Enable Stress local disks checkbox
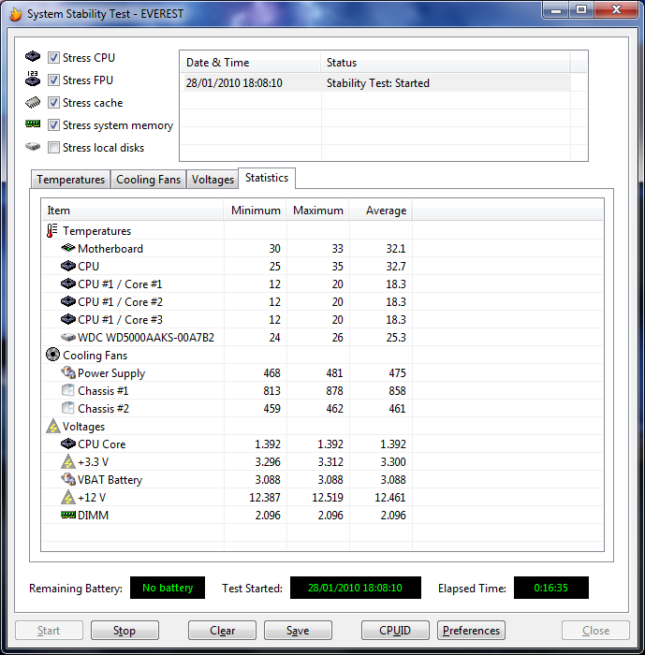Image resolution: width=645 pixels, height=655 pixels. coord(54,148)
